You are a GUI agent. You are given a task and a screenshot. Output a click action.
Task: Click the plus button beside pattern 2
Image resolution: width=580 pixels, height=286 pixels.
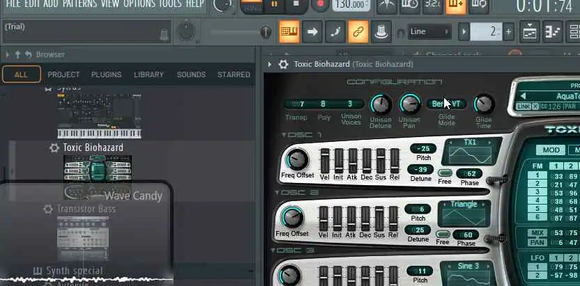click(509, 32)
